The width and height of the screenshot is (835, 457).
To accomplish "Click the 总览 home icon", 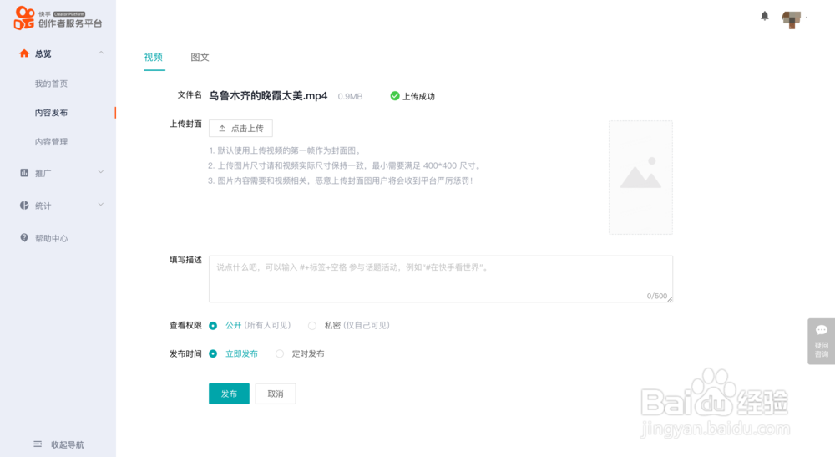I will pos(24,53).
